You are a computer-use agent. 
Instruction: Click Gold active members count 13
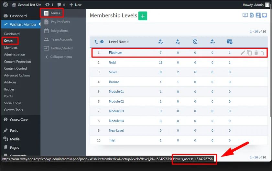coord(161,63)
